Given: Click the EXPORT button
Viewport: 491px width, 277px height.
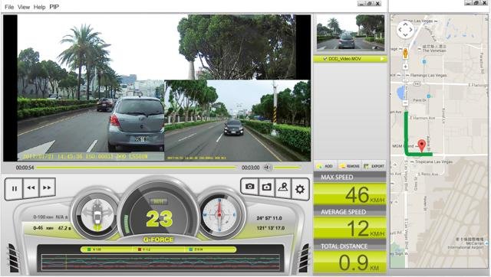Looking at the screenshot, I should click(x=374, y=166).
